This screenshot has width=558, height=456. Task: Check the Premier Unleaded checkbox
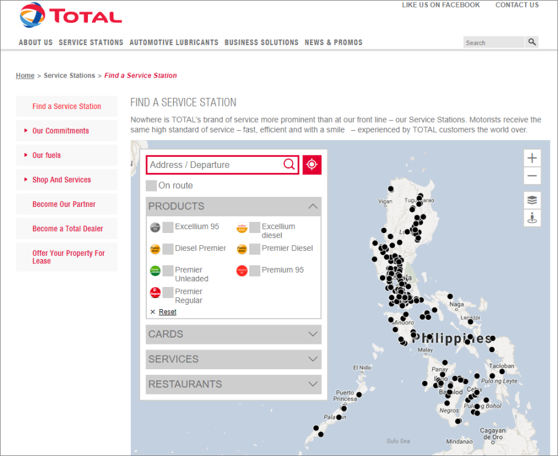[168, 271]
